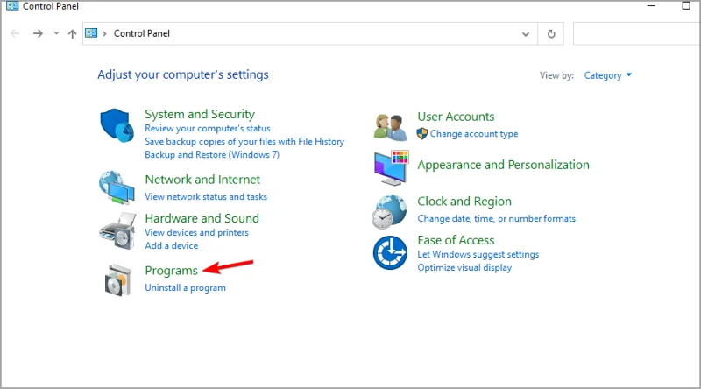Viewport: 701px width, 389px height.
Task: Open Network and Internet category
Action: (202, 180)
